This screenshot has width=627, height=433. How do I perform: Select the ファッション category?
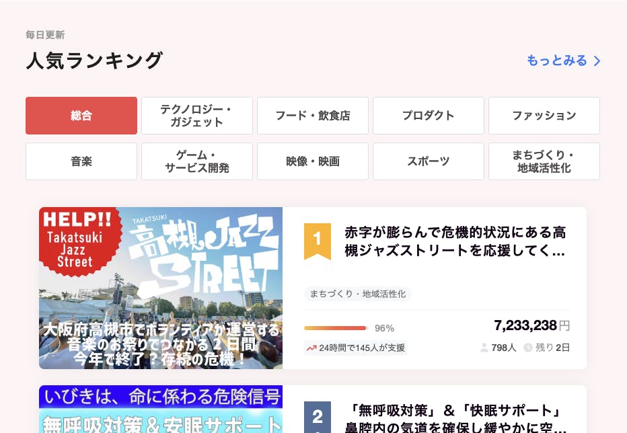point(544,116)
